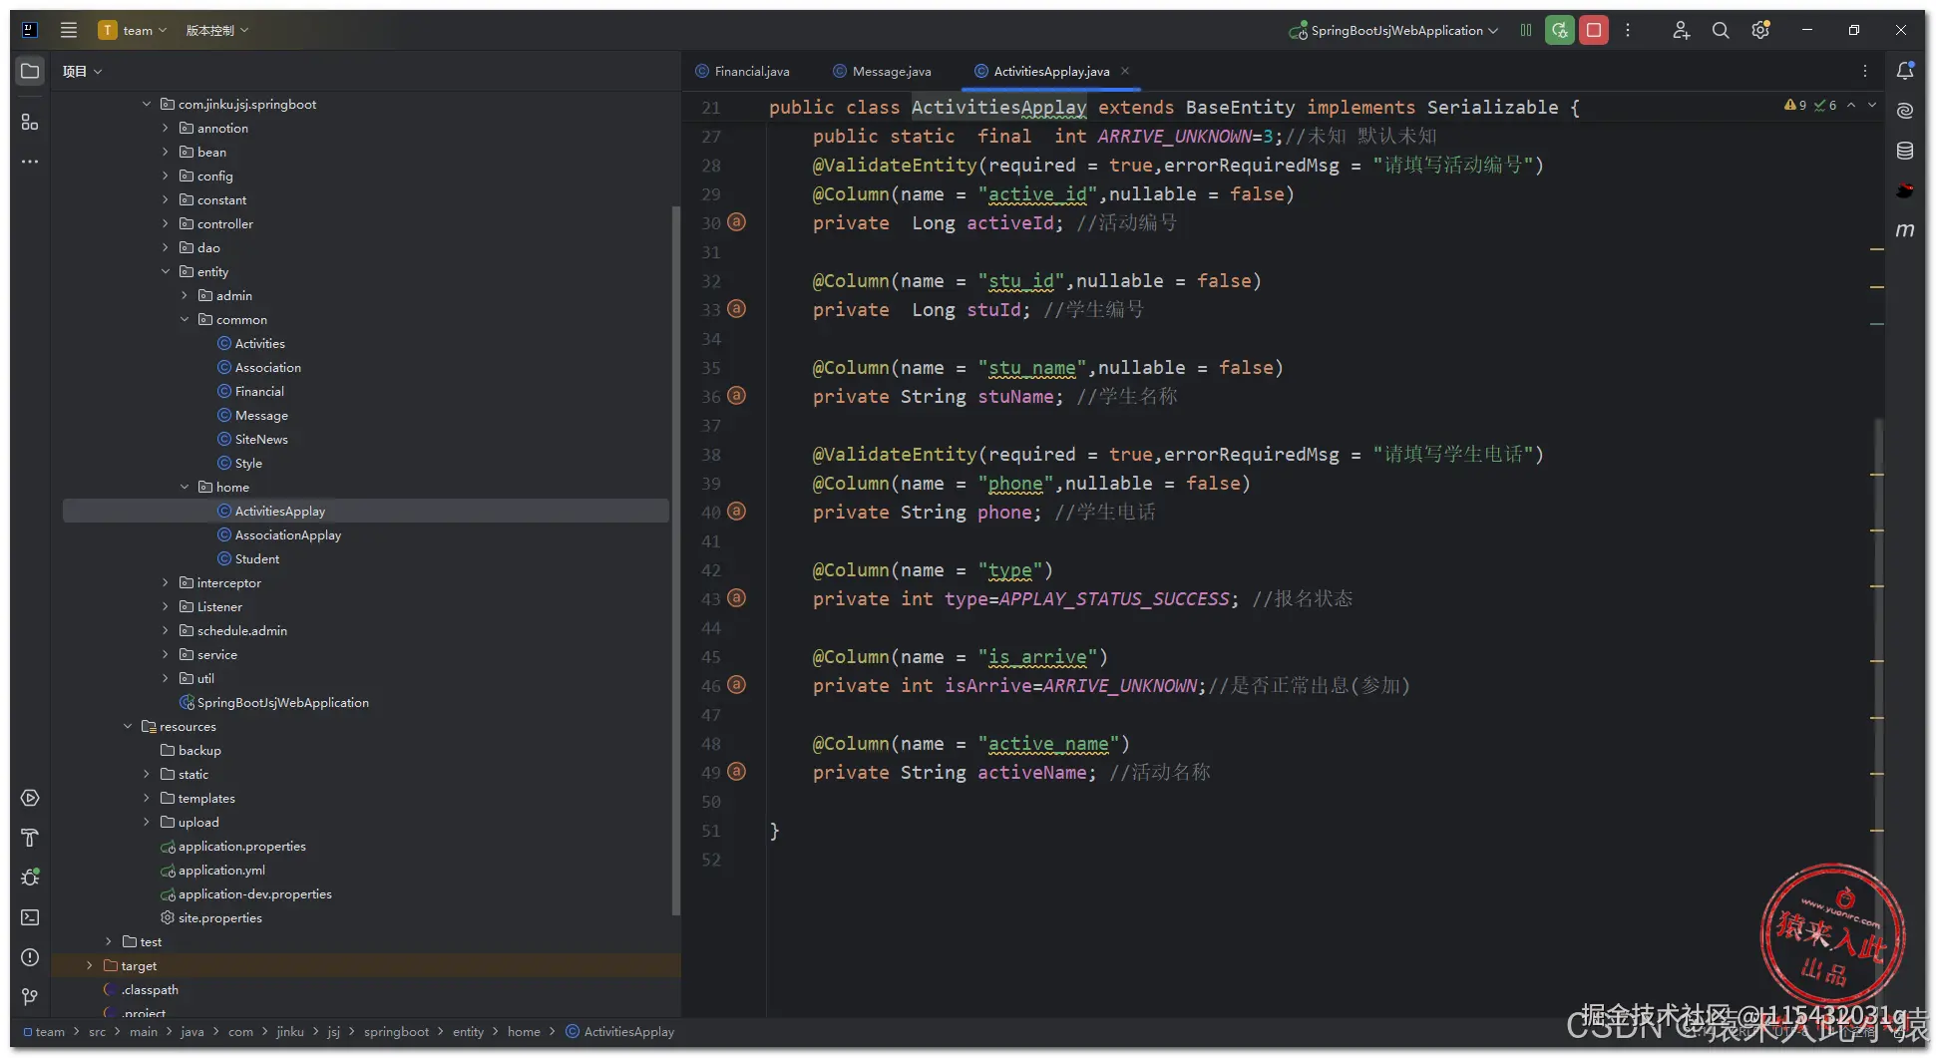Collapse the com.jinku.jsj.springboot package
The height and width of the screenshot is (1058, 1936).
click(147, 104)
